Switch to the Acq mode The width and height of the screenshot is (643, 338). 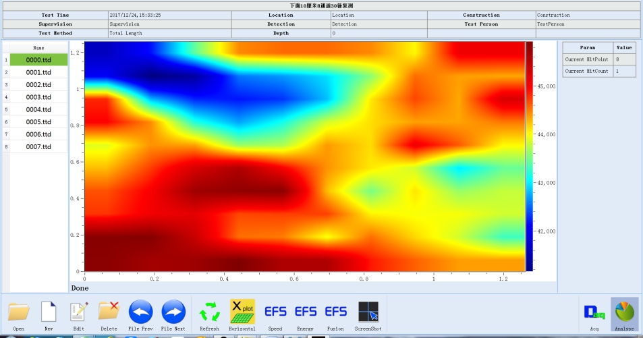point(594,312)
